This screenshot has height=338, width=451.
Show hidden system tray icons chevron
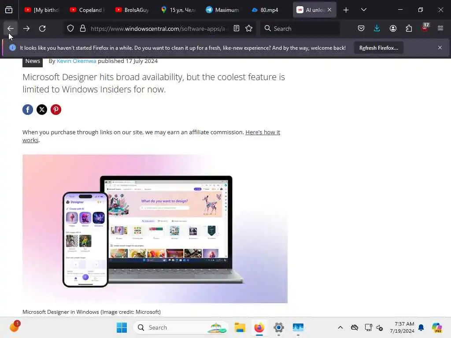340,327
